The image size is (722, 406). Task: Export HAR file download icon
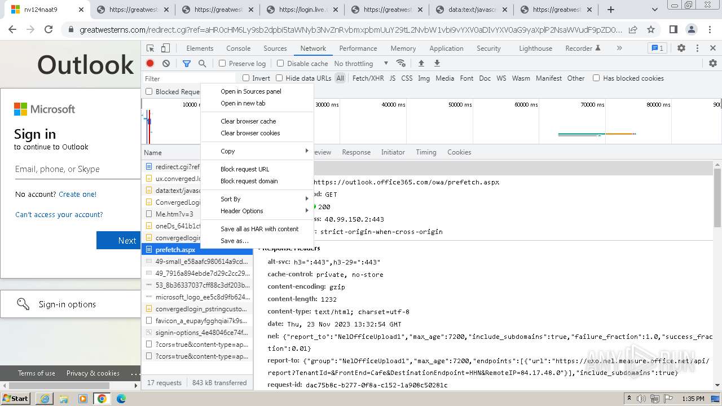click(437, 63)
